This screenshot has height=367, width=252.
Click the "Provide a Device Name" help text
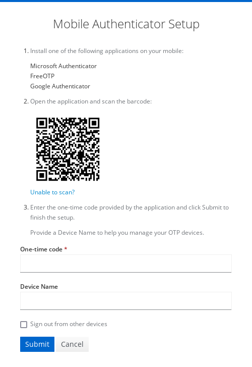(117, 233)
